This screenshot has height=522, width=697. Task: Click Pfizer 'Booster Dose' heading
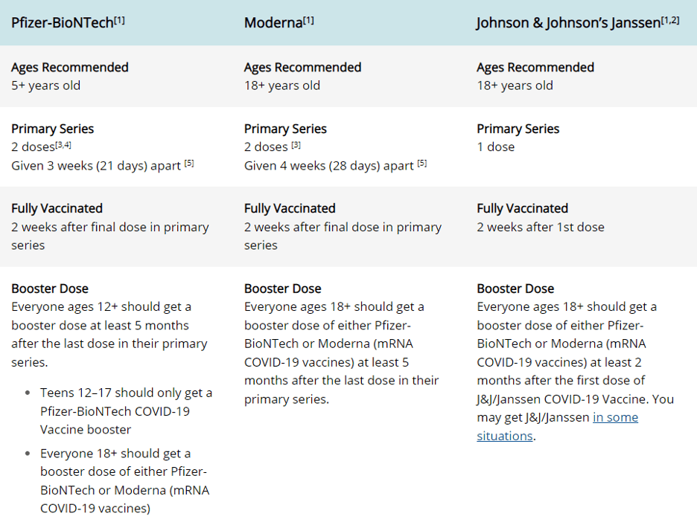click(x=50, y=289)
